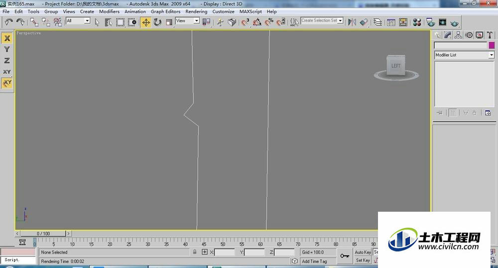Image resolution: width=498 pixels, height=268 pixels.
Task: Click the Unlink Selection icon
Action: [46, 22]
